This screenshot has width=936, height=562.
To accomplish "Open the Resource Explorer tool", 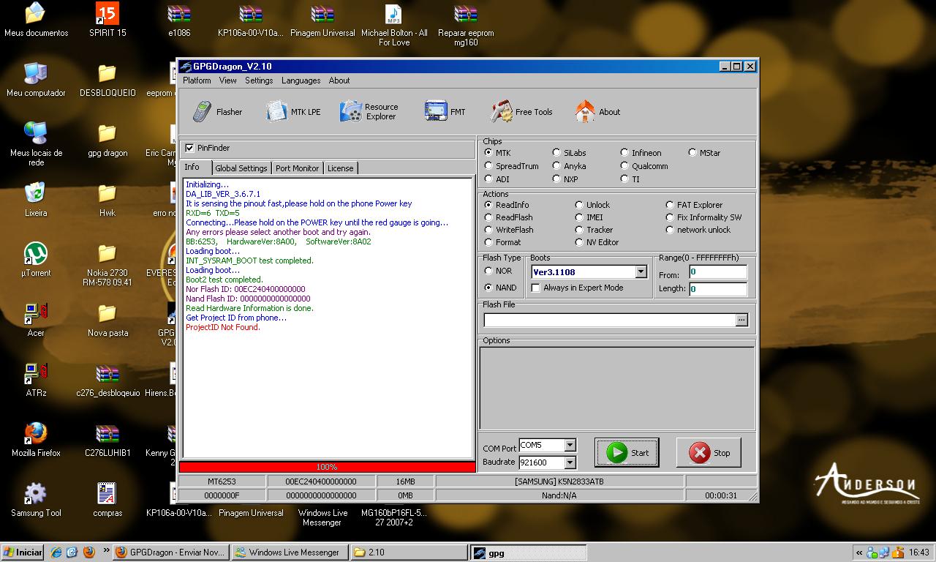I will 369,112.
